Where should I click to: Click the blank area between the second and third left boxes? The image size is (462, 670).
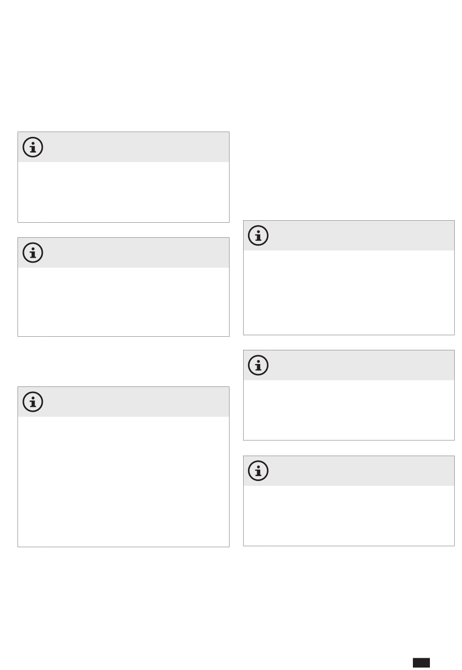point(124,362)
